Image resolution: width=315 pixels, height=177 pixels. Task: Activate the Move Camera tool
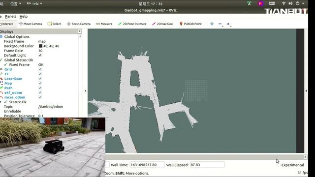point(31,24)
